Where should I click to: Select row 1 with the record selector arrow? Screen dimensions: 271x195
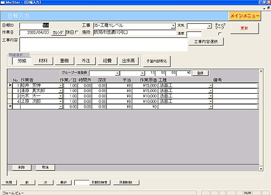pyautogui.click(x=10, y=85)
